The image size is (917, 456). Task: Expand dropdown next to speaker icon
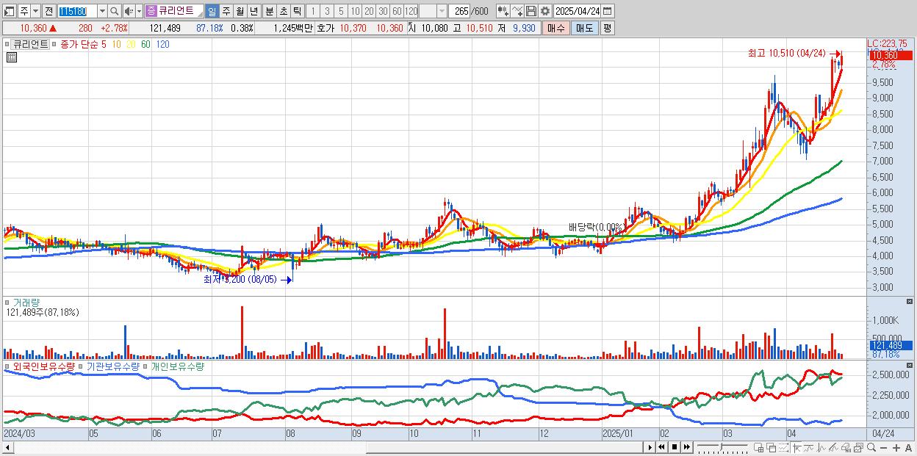(139, 11)
